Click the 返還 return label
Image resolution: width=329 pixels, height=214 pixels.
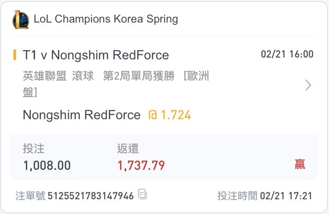pos(128,149)
